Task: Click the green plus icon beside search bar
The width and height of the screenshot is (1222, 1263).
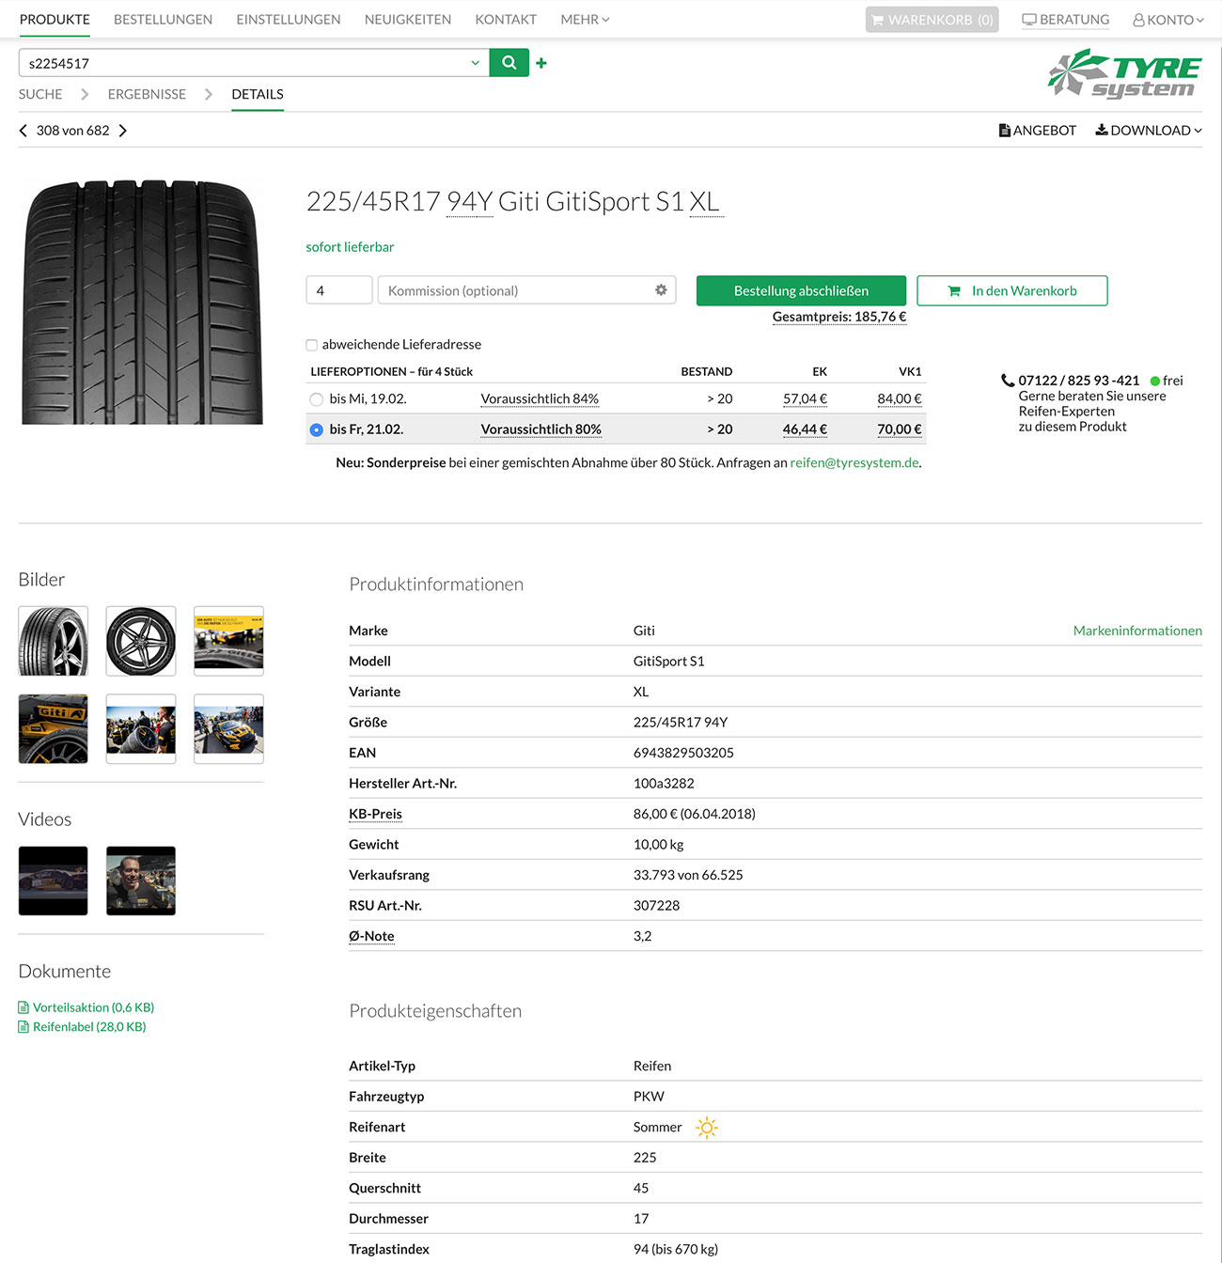Action: [x=541, y=62]
